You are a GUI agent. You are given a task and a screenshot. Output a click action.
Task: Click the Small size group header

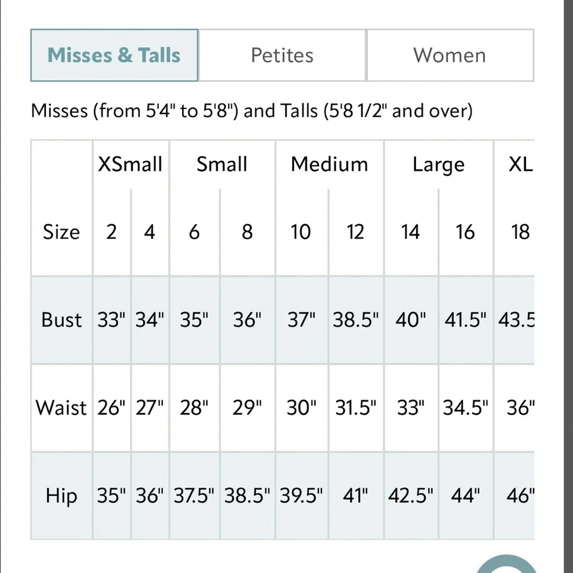[222, 164]
